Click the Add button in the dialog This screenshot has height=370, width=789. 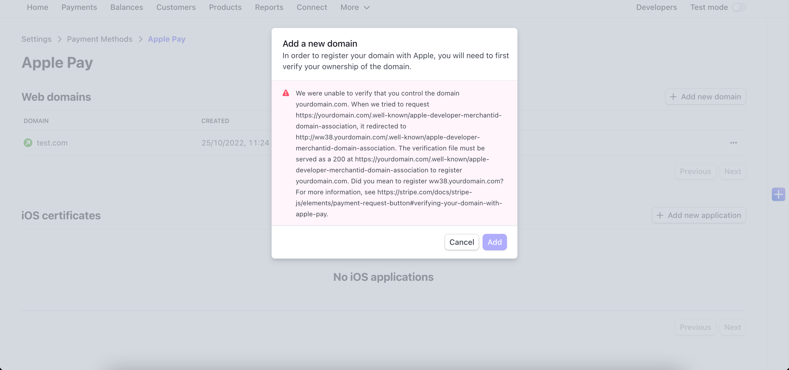tap(494, 242)
